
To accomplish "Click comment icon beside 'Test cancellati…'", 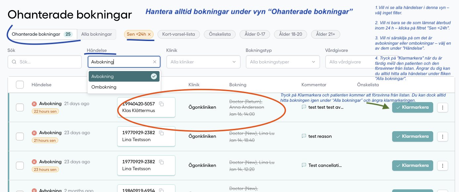I will [x=304, y=165].
